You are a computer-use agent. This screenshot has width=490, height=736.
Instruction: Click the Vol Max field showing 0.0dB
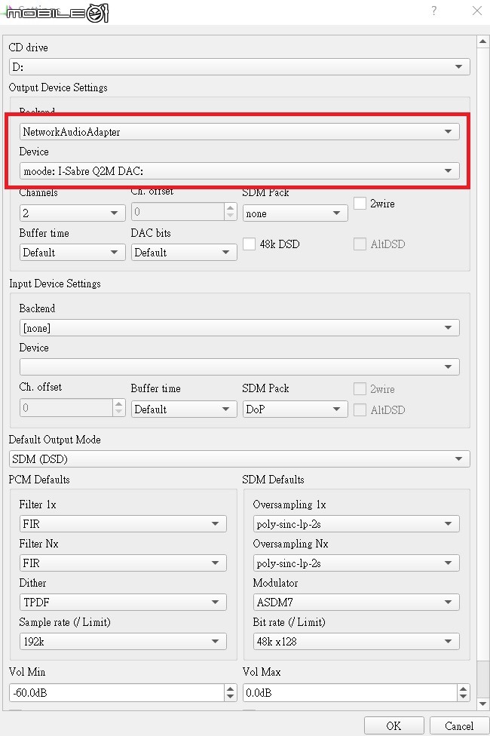click(x=350, y=692)
